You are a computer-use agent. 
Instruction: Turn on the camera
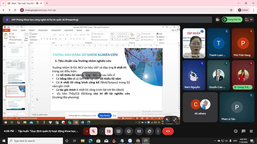pyautogui.click(x=109, y=131)
